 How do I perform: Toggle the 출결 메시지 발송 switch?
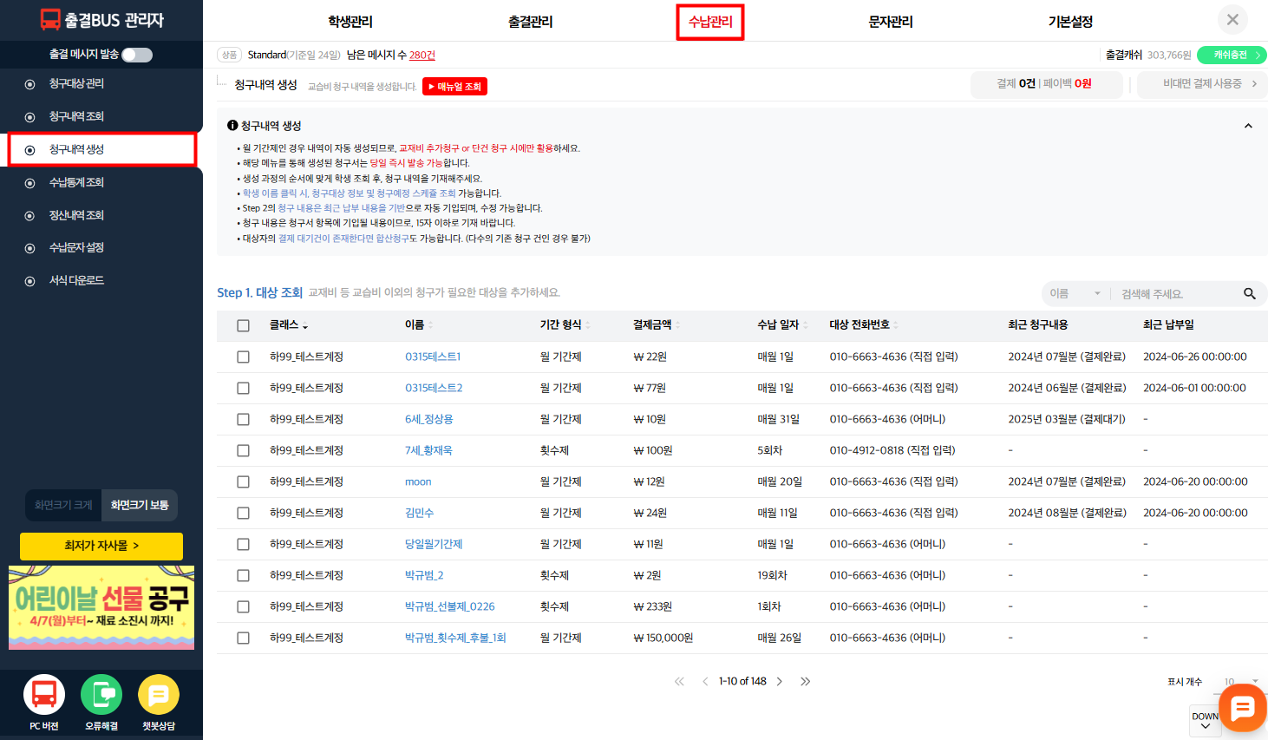coord(137,55)
